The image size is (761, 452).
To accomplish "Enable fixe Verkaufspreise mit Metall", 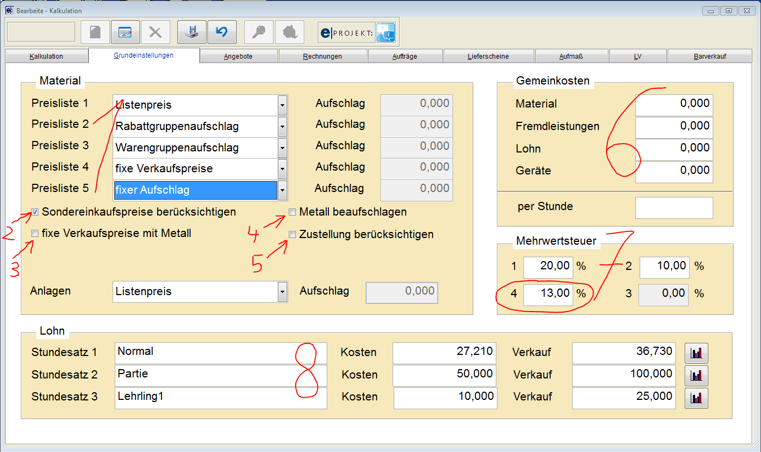I will 35,234.
